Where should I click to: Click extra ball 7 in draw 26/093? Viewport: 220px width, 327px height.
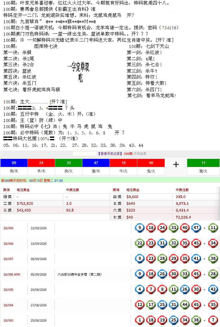213,320
